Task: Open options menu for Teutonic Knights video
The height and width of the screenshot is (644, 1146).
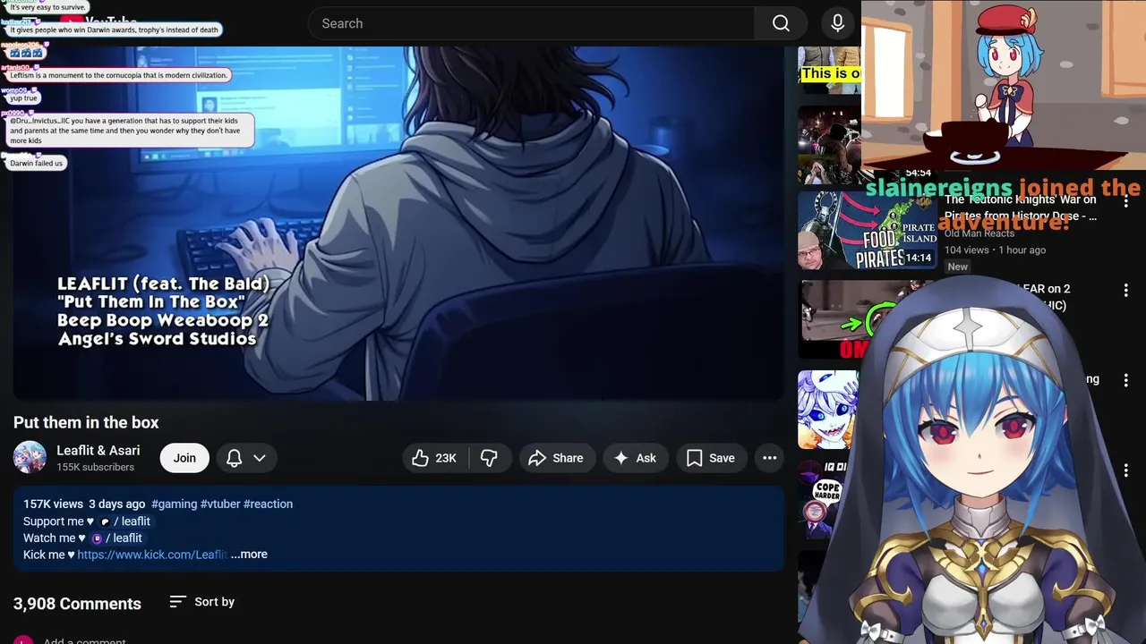Action: pos(1125,202)
